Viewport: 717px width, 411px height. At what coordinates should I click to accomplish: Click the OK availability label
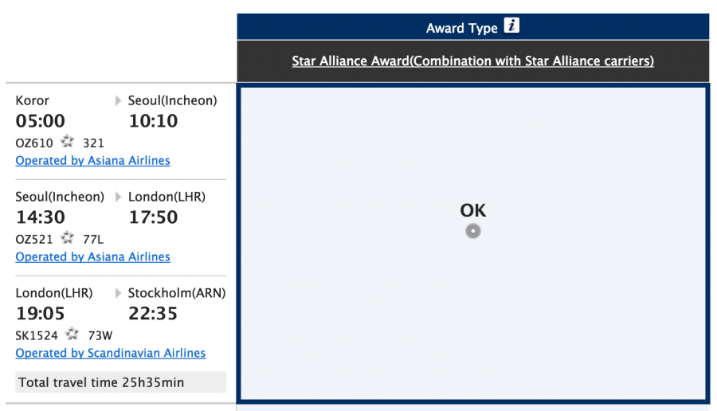(472, 210)
